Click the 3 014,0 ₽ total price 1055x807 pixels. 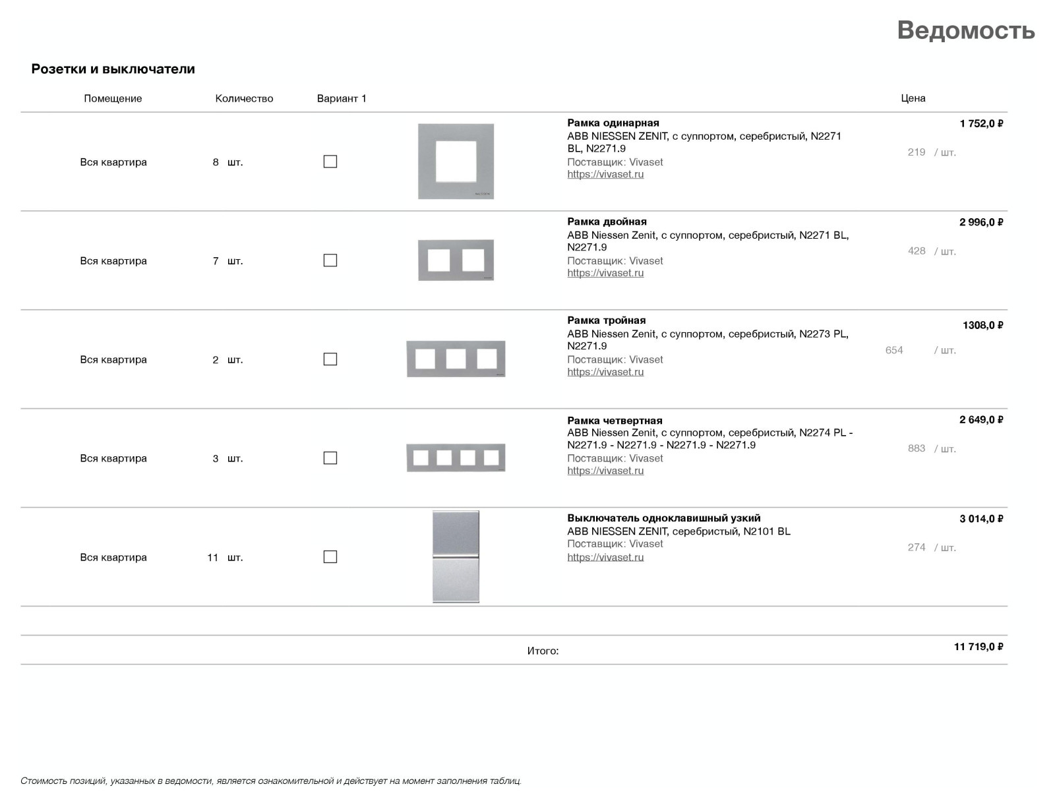[x=981, y=520]
